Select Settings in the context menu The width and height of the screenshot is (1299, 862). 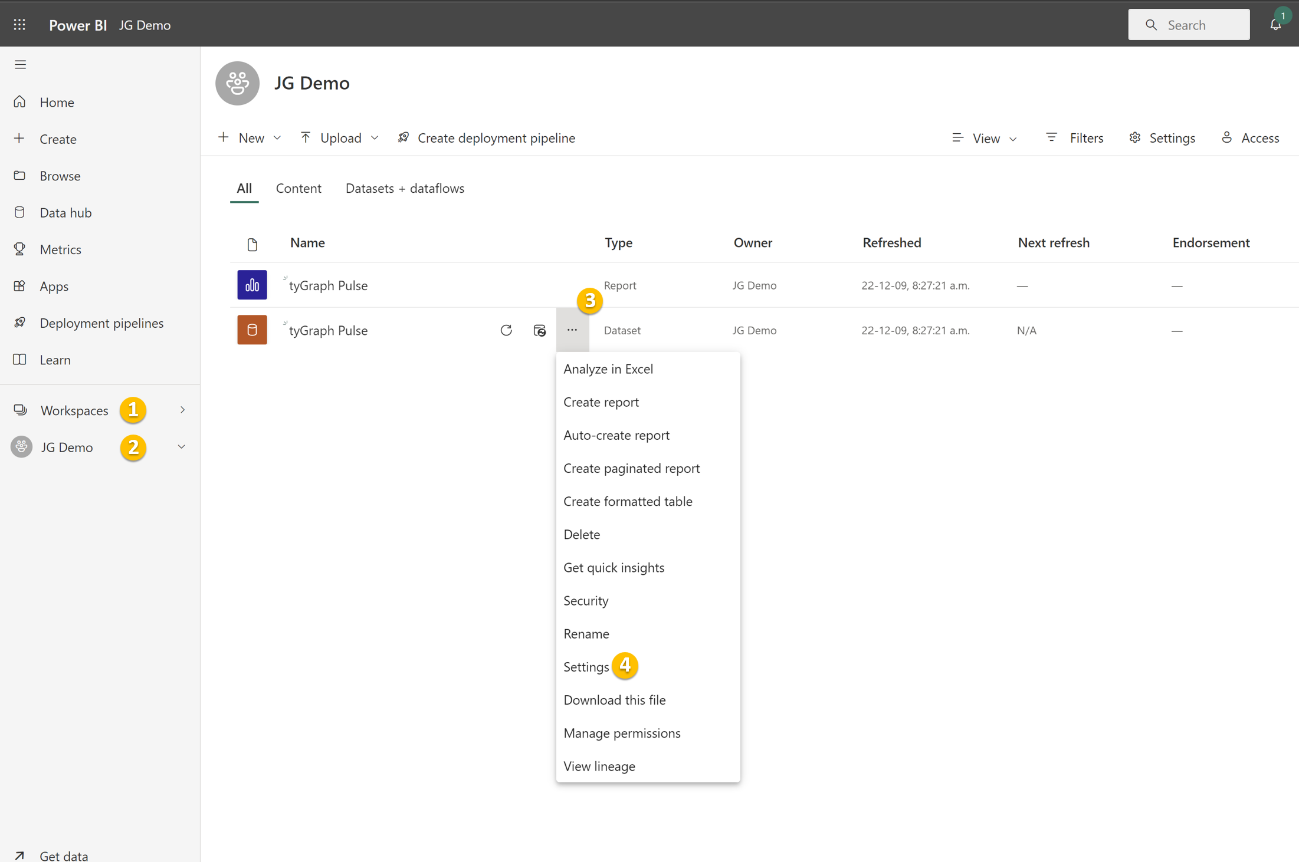pyautogui.click(x=586, y=667)
